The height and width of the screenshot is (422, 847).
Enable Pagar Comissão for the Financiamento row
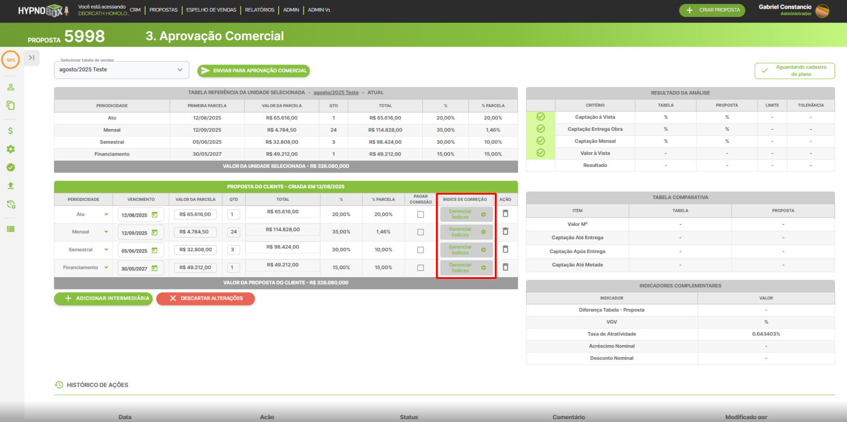coord(421,268)
